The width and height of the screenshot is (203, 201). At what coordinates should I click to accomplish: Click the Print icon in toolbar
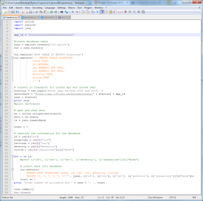[31, 12]
